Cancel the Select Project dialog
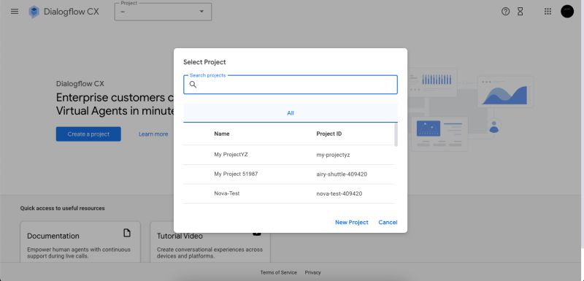 [388, 222]
